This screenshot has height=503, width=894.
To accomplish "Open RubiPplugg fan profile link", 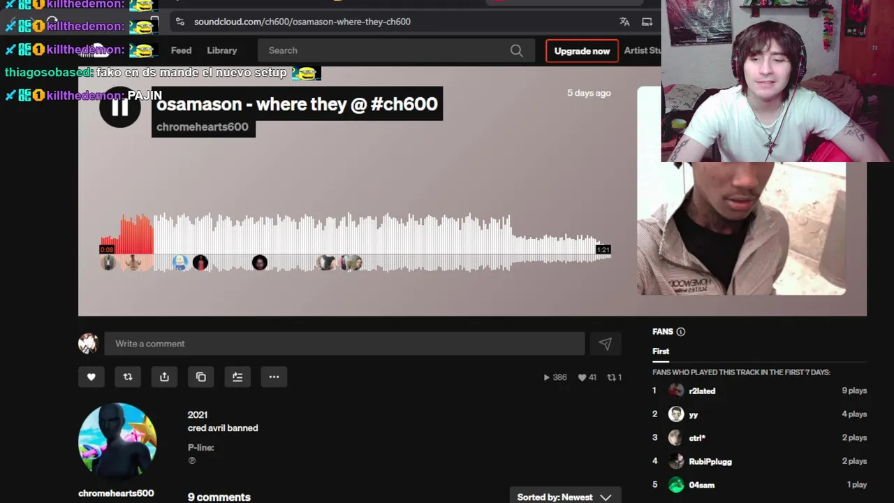I will click(710, 461).
